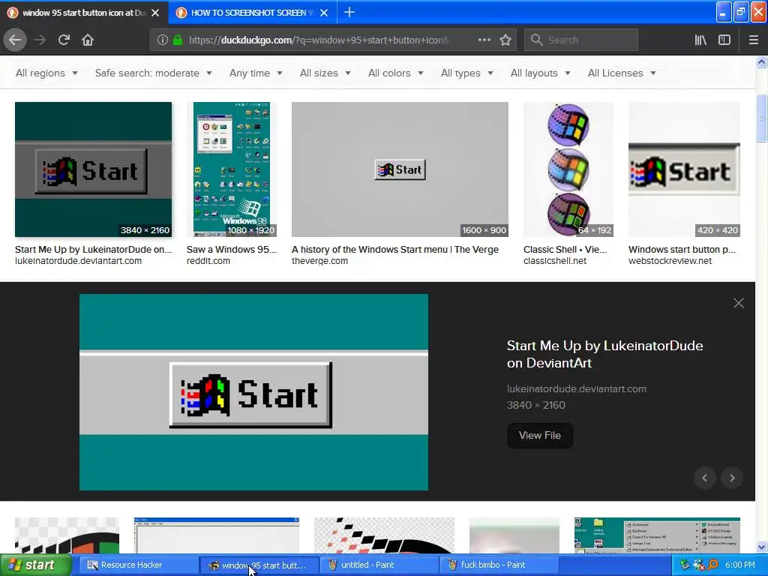
Task: Reload the current page
Action: pyautogui.click(x=64, y=40)
